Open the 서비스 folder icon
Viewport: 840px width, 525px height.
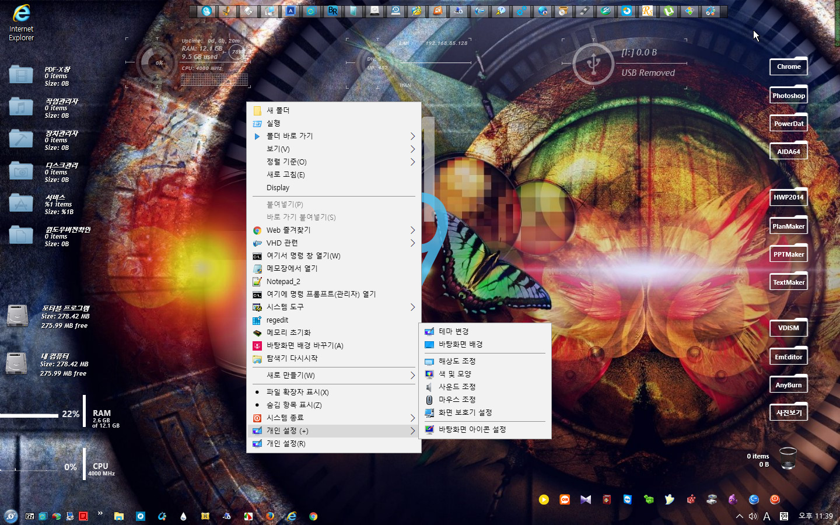(x=21, y=203)
